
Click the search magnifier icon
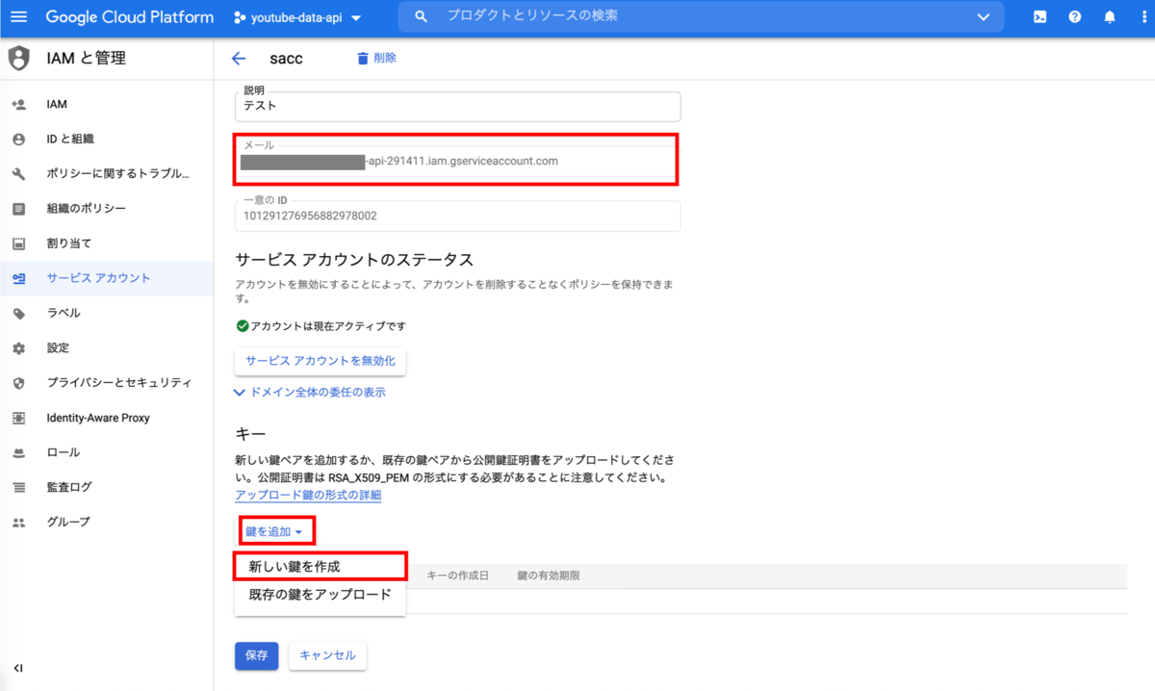coord(419,16)
